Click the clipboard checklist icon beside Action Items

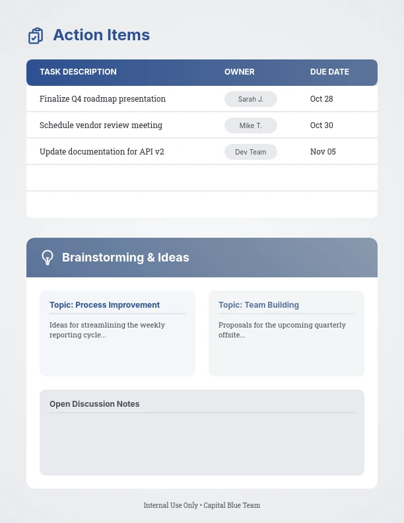[36, 36]
